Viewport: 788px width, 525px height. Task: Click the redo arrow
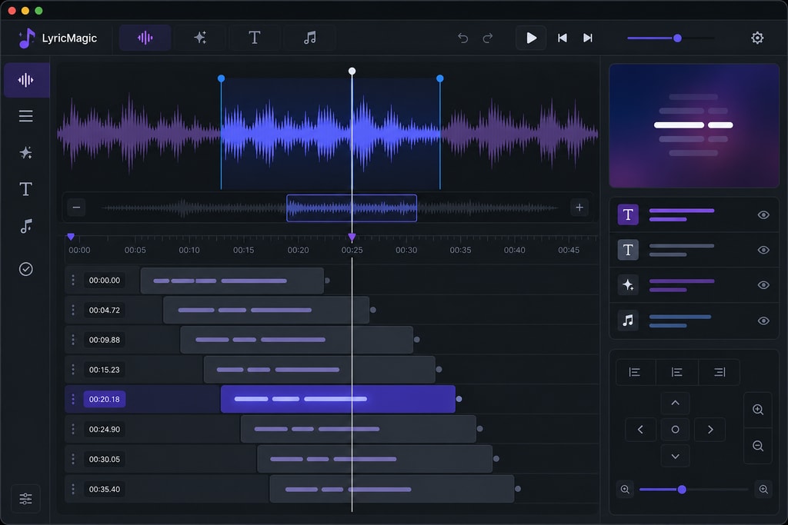487,38
